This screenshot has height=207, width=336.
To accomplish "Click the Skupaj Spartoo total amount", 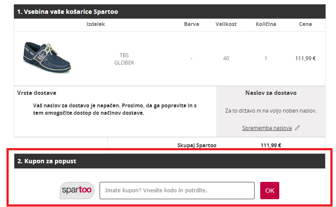I will pyautogui.click(x=271, y=145).
